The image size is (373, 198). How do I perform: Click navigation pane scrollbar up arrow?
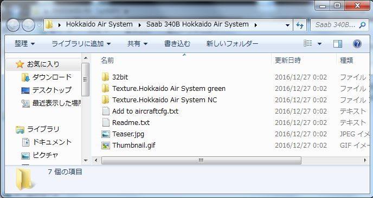pos(86,58)
